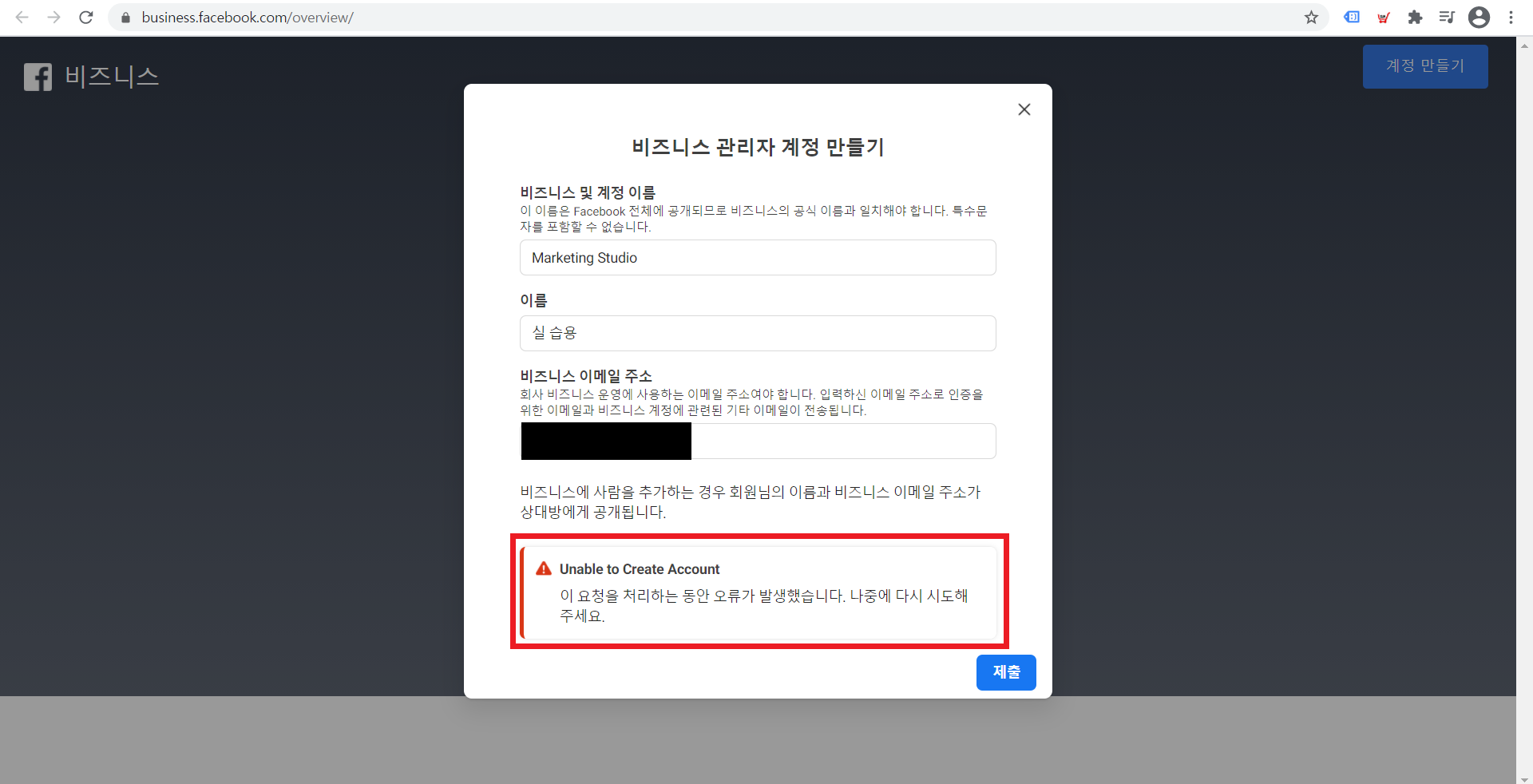Edit the Marketing Studio business name field

[758, 258]
